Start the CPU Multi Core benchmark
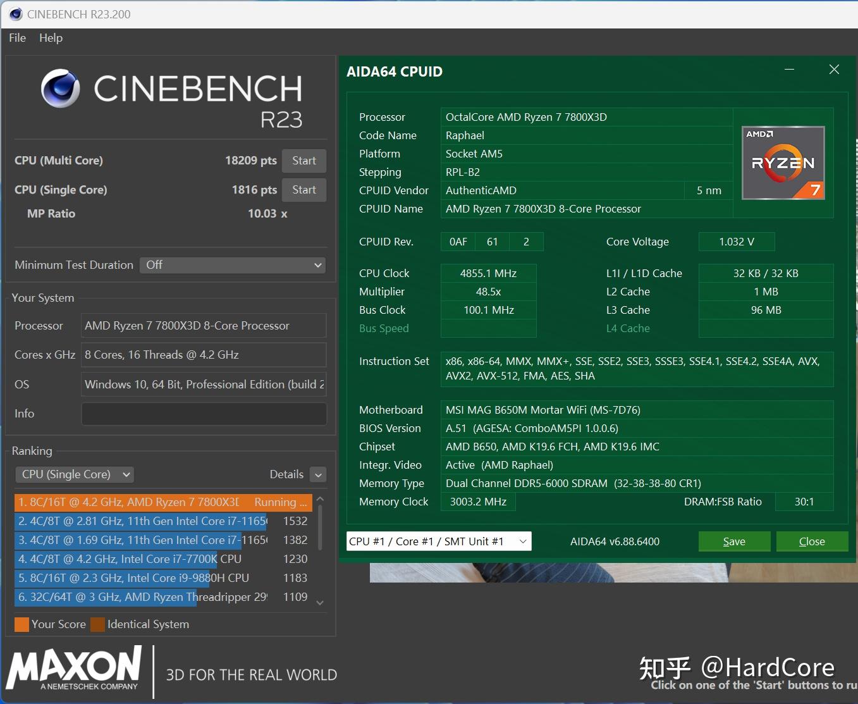 303,161
